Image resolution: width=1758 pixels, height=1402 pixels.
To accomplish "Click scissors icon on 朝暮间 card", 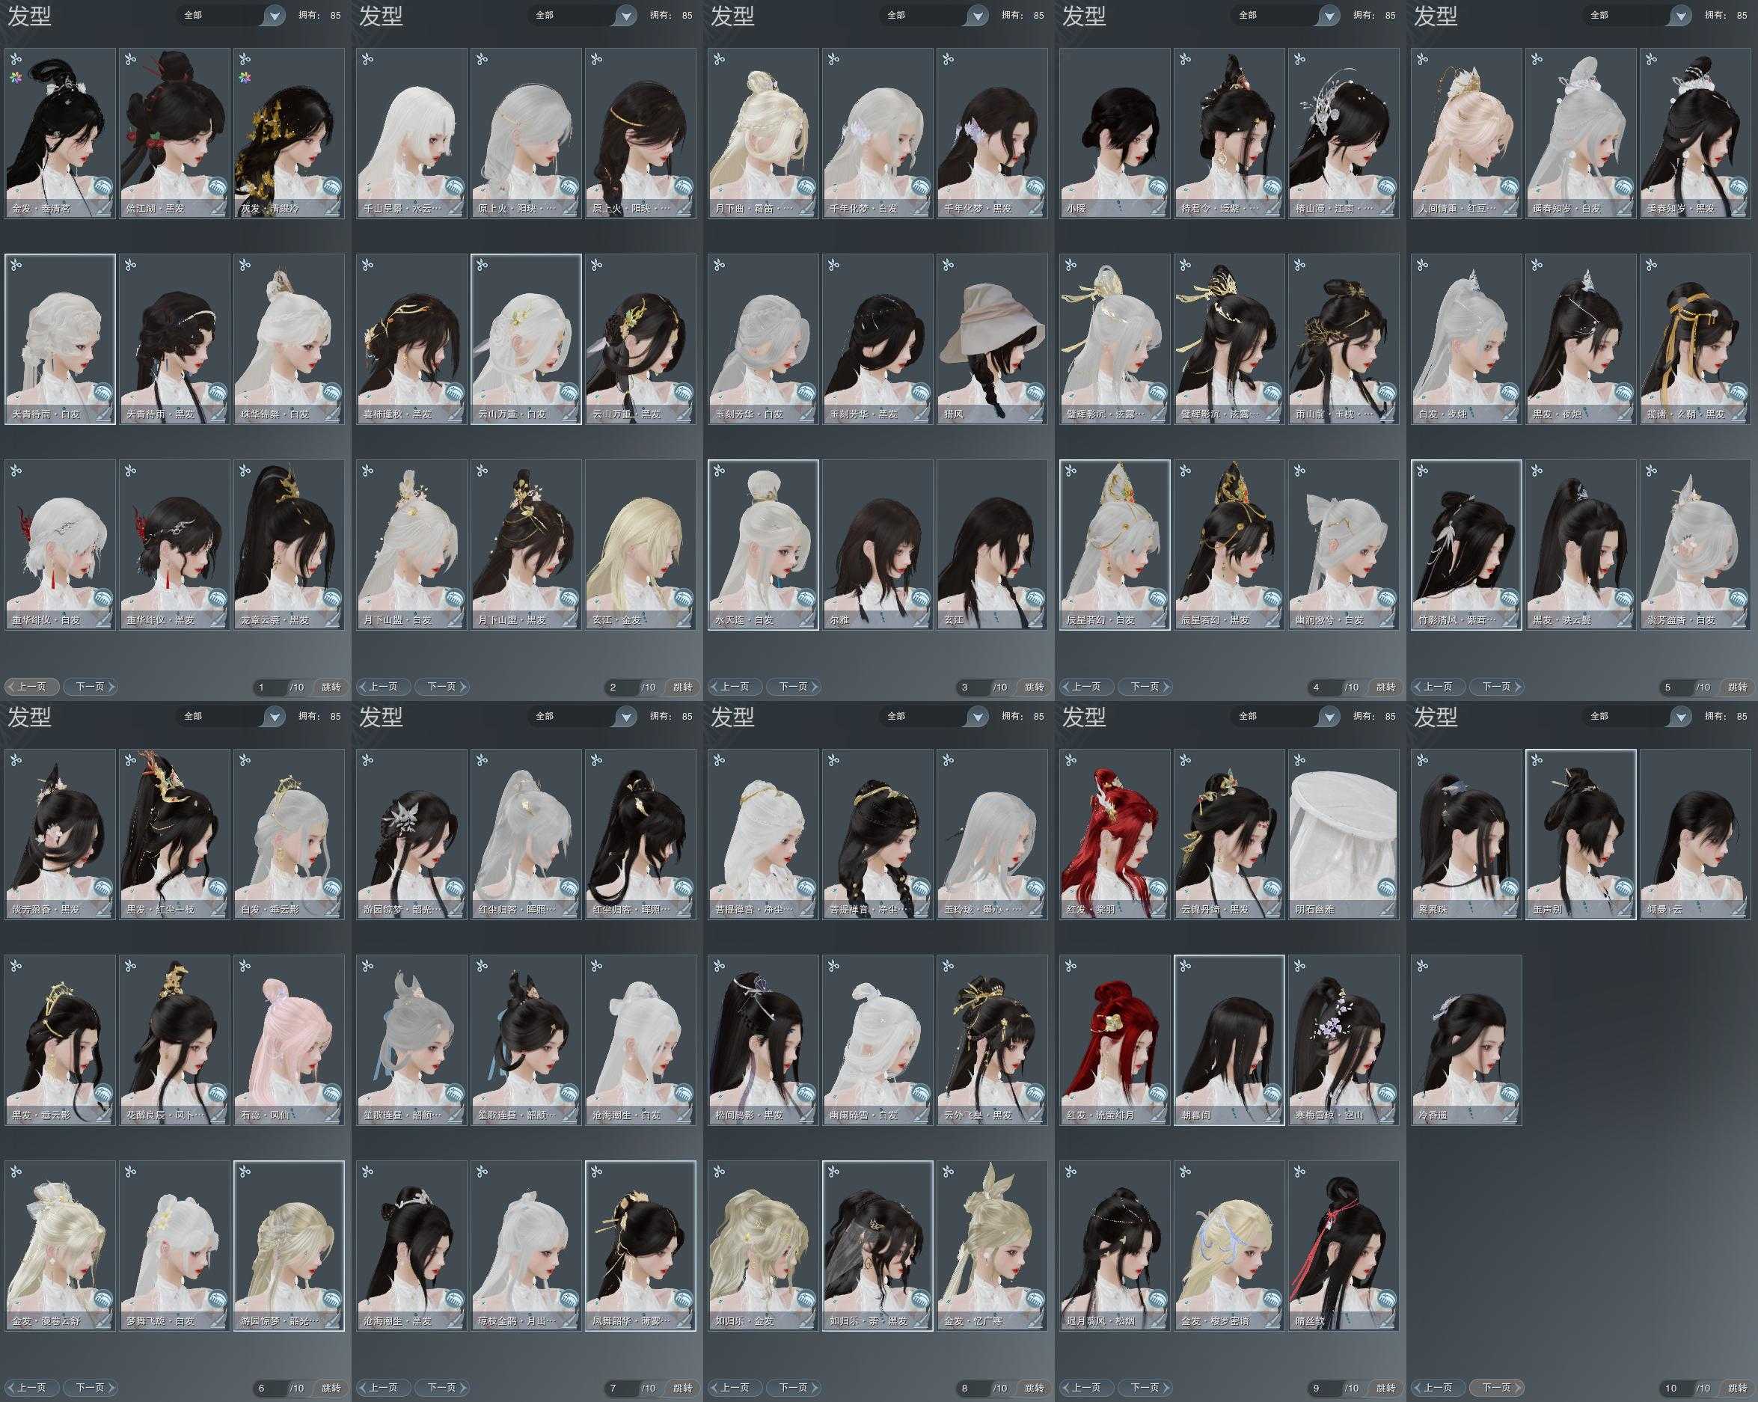I will point(1185,967).
